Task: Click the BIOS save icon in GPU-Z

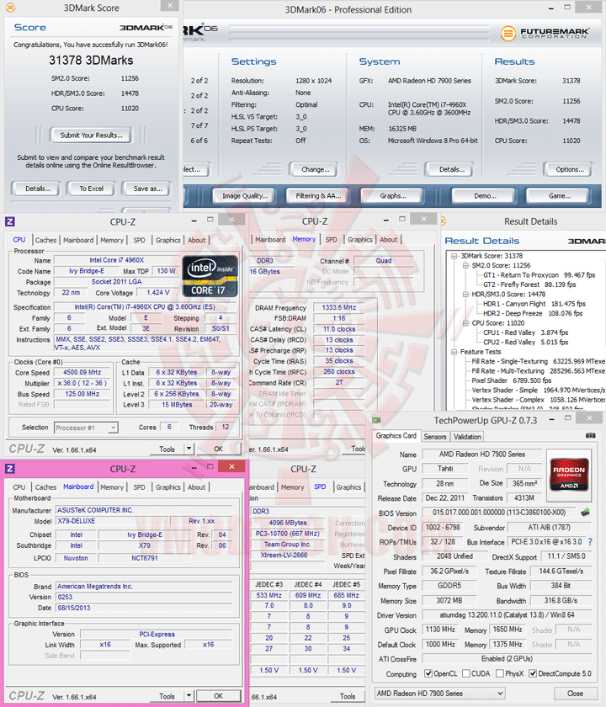Action: click(x=585, y=513)
